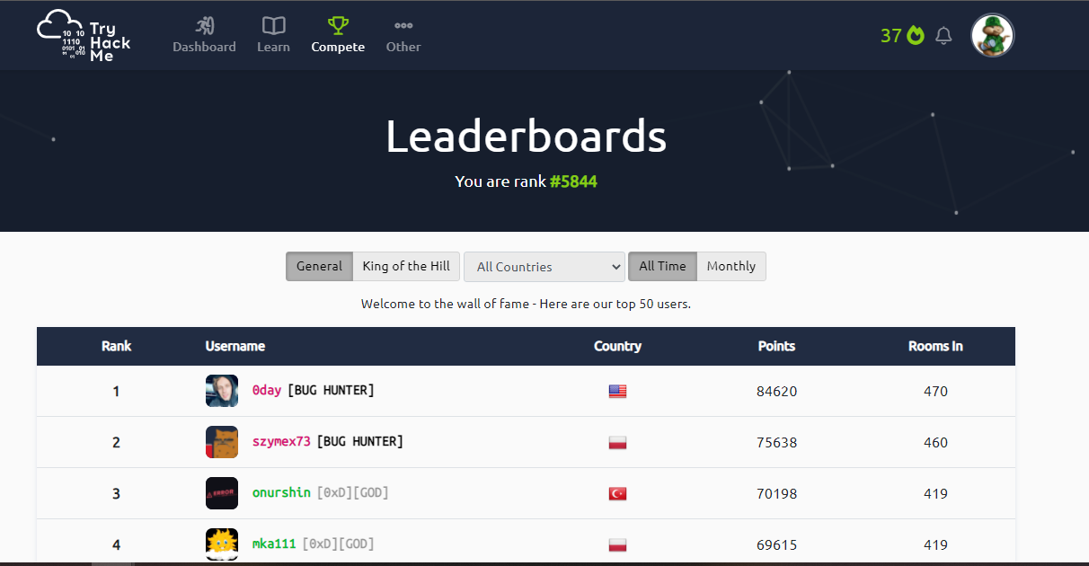
Task: Click the Country column header
Action: [x=617, y=346]
